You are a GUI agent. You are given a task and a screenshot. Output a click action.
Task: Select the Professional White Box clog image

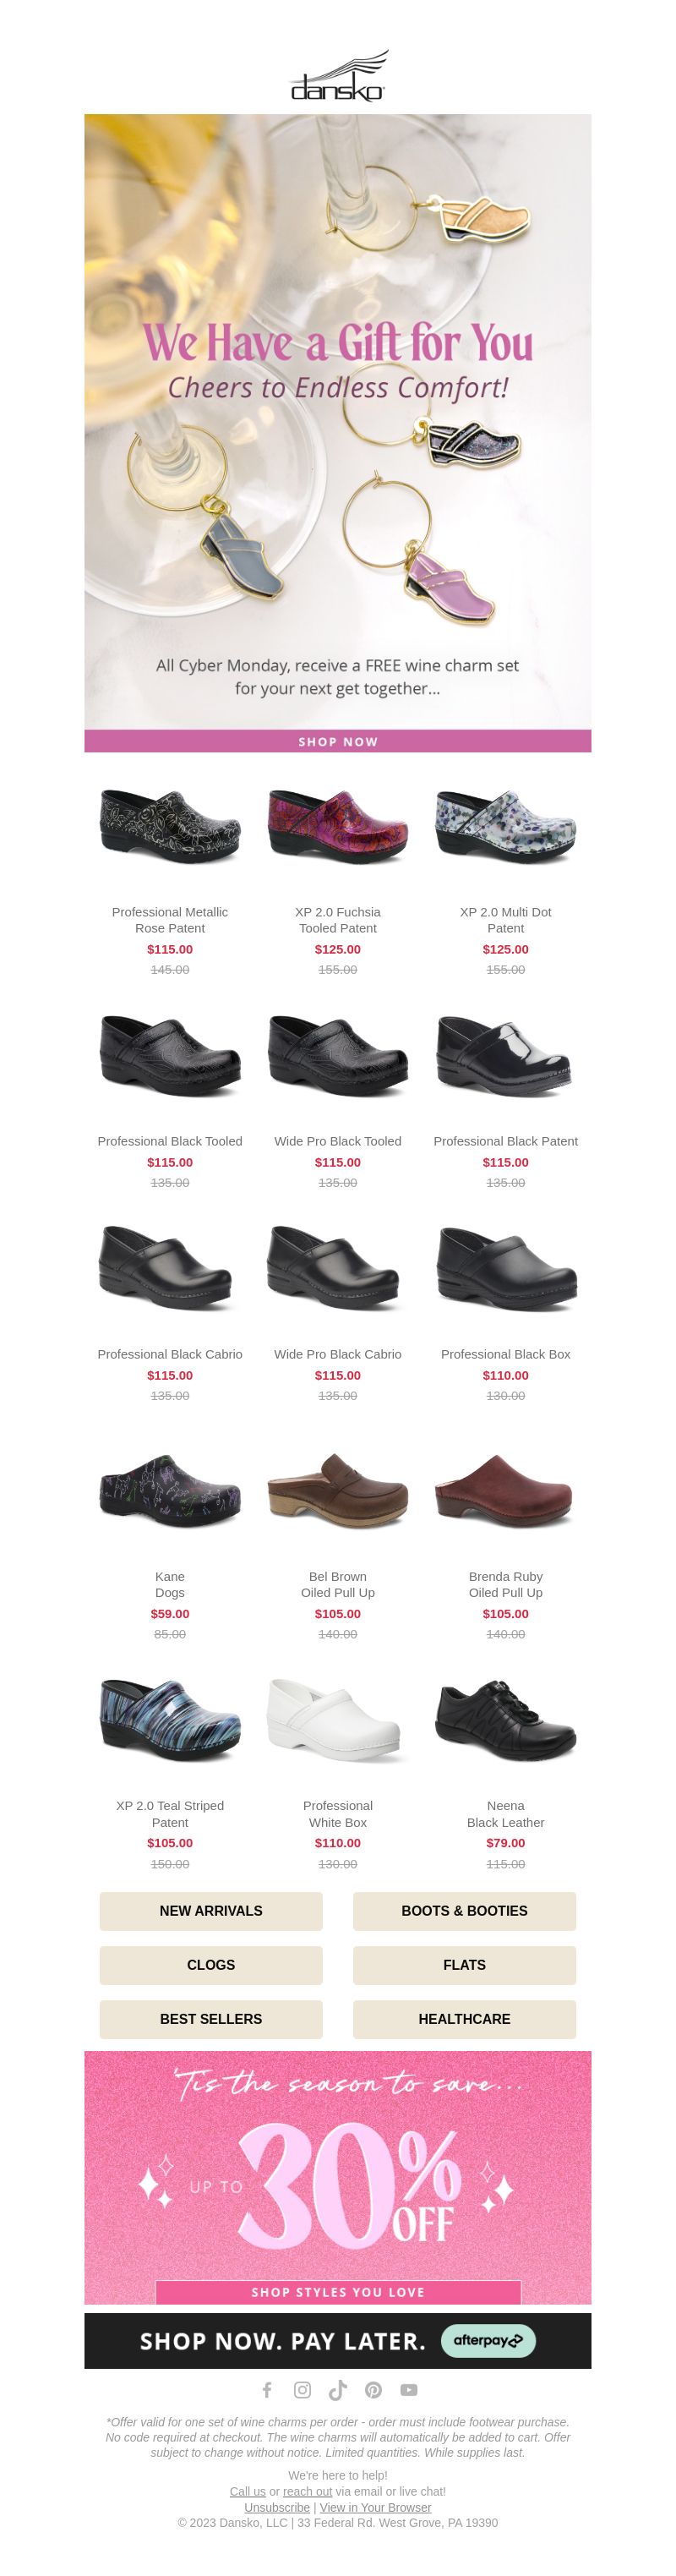tap(338, 1719)
